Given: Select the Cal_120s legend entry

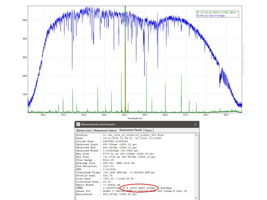Looking at the screenshot, I should (x=216, y=13).
